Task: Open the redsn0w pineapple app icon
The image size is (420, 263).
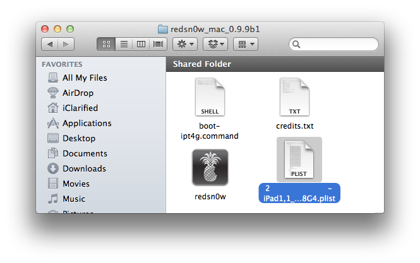Action: (210, 168)
